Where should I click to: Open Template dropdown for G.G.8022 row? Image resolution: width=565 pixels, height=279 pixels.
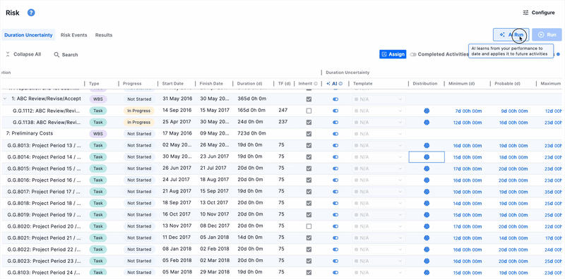tap(379, 249)
